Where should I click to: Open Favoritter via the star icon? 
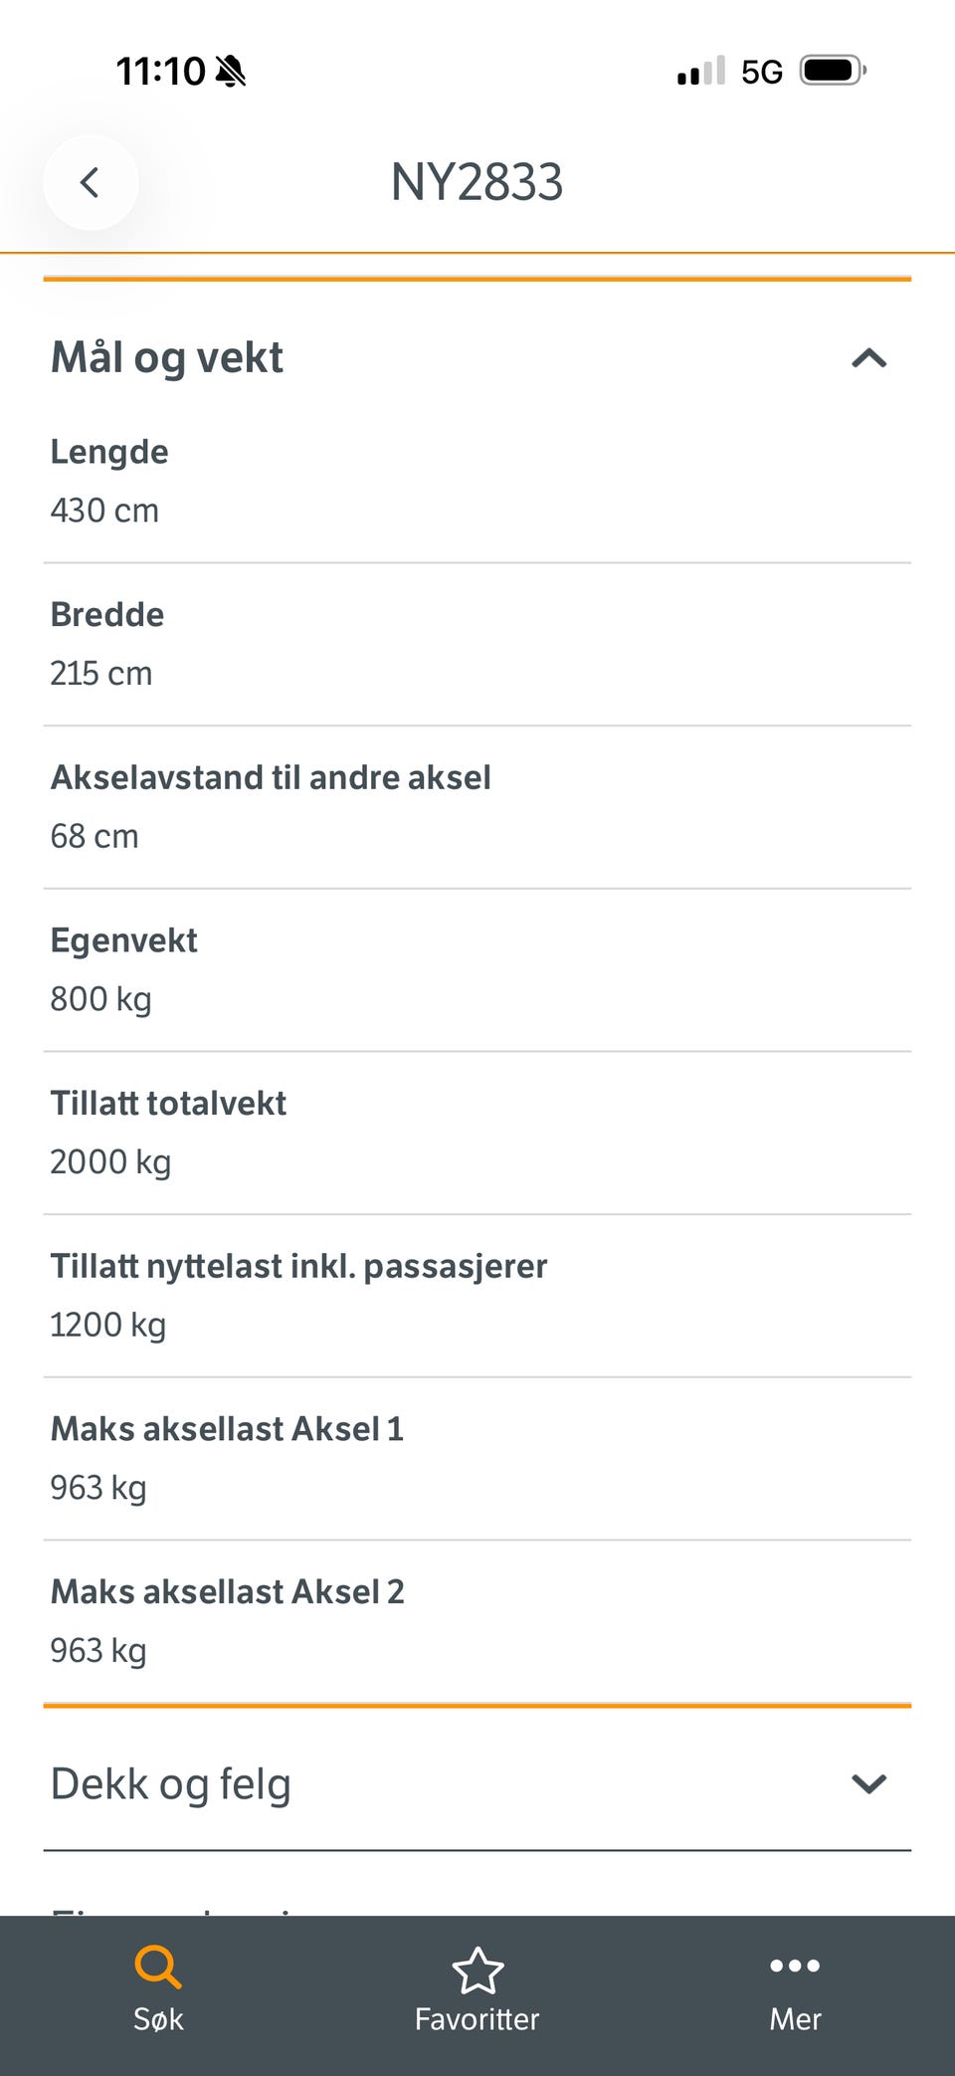(477, 1971)
